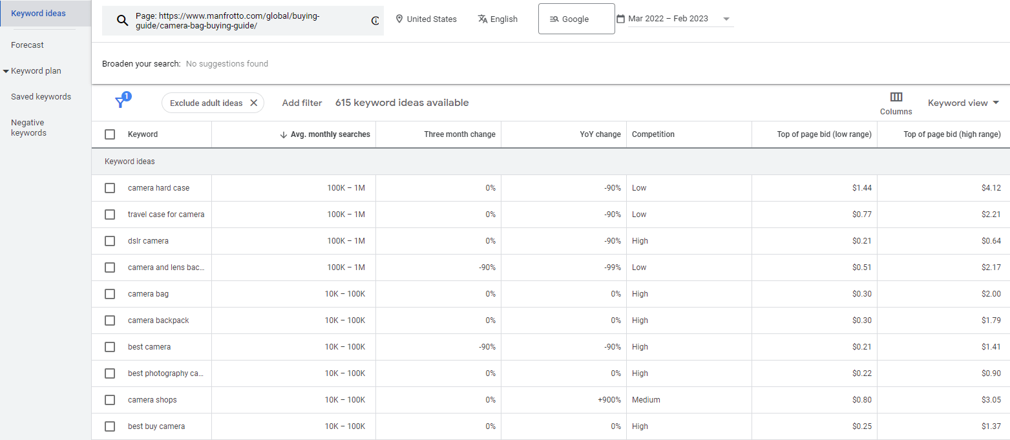Check the camera bag row checkbox

[110, 294]
